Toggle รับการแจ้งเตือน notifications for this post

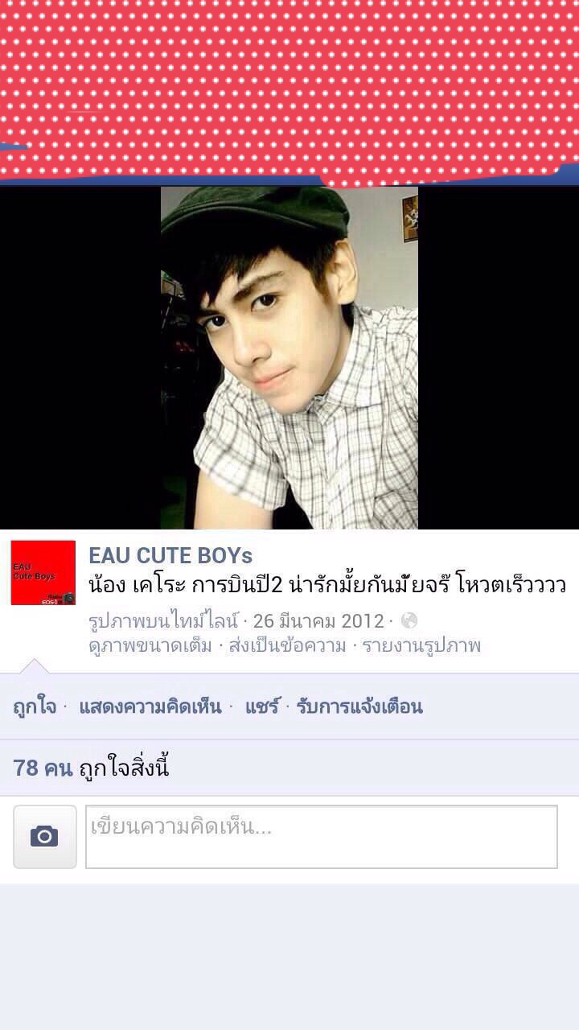coord(359,707)
